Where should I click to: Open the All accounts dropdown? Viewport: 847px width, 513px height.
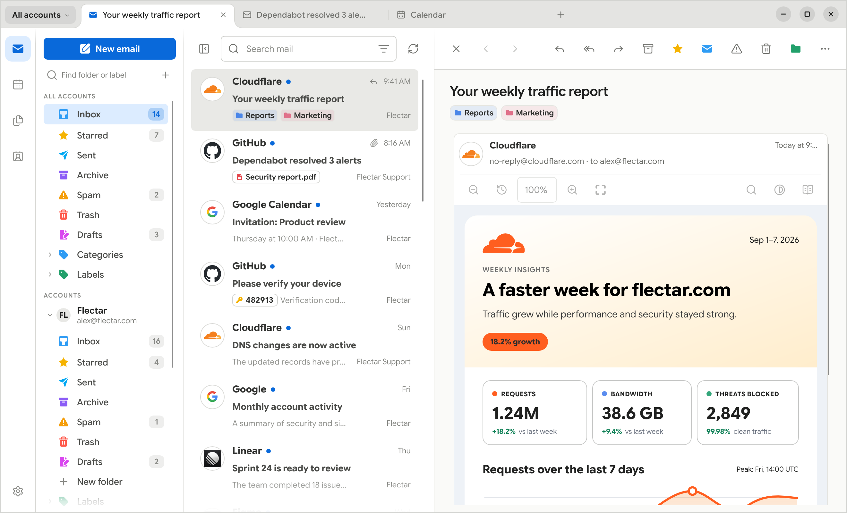pos(40,15)
